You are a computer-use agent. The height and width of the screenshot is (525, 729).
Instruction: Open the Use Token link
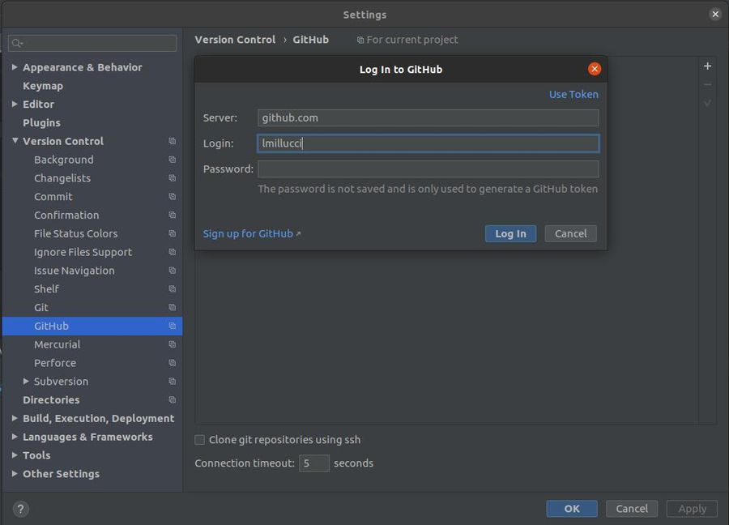[x=573, y=94]
